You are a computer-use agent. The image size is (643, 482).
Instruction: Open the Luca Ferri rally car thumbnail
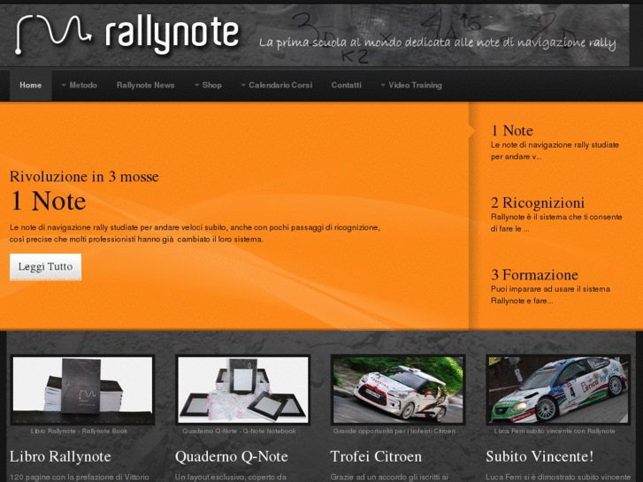(x=558, y=390)
